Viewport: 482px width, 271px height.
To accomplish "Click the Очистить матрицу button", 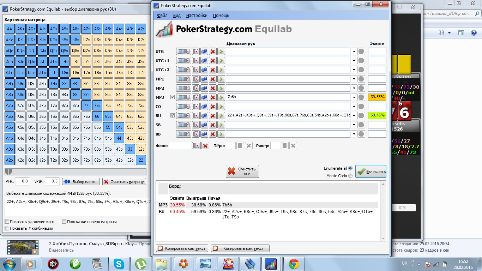I will [124, 181].
